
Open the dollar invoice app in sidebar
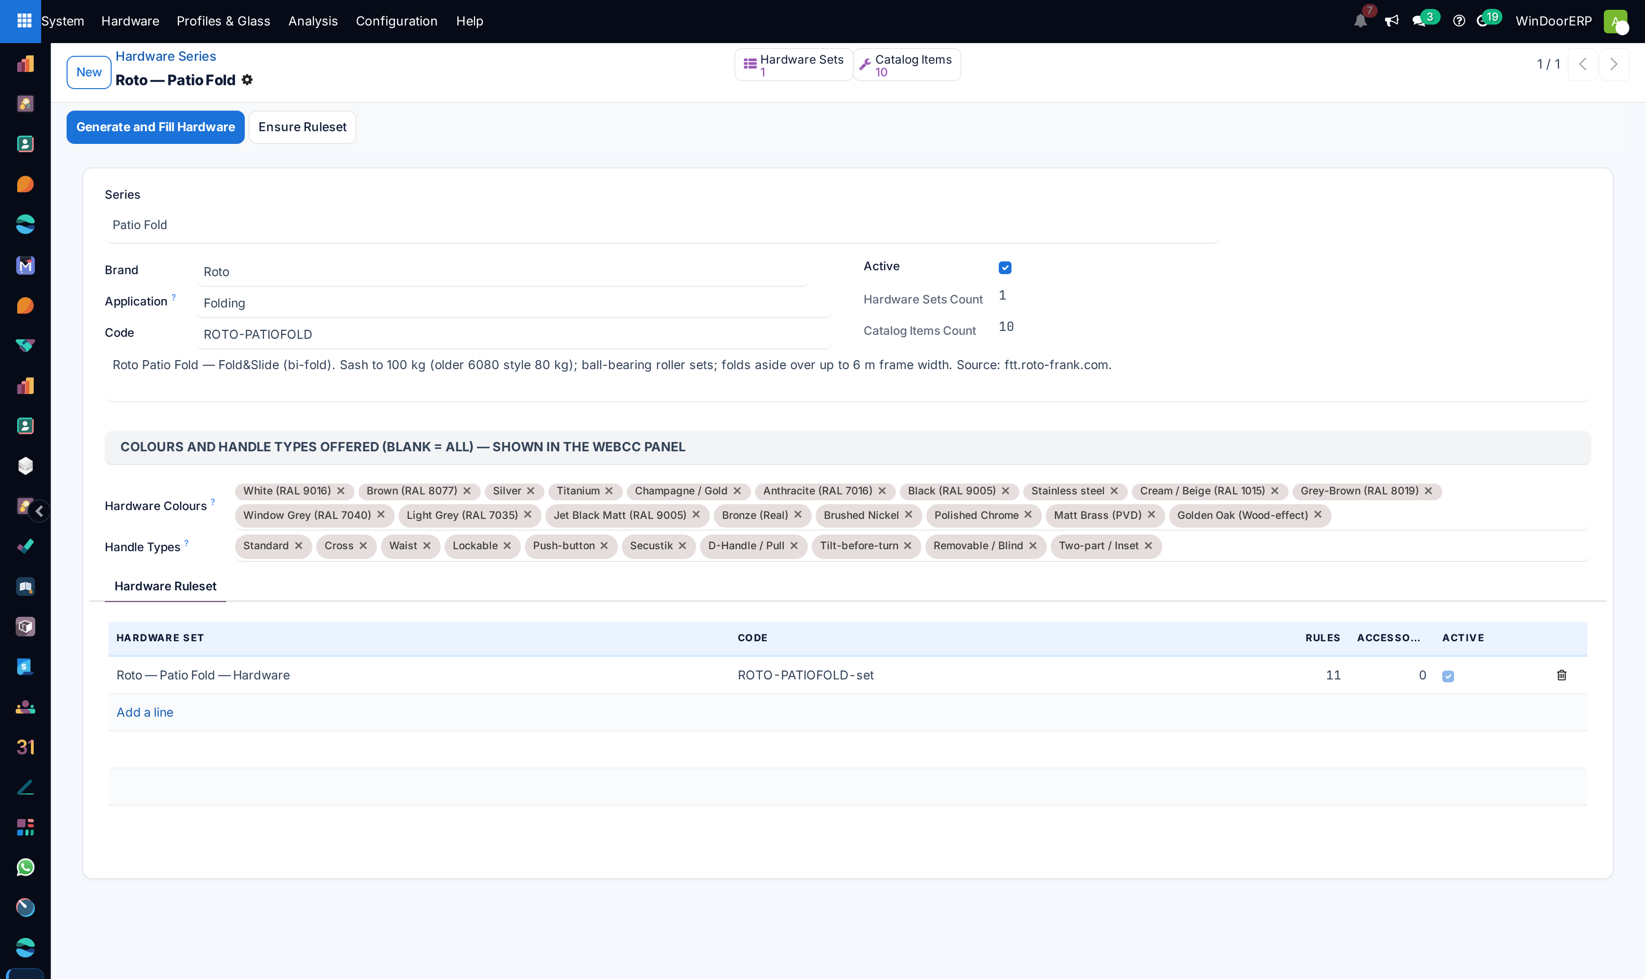click(25, 667)
